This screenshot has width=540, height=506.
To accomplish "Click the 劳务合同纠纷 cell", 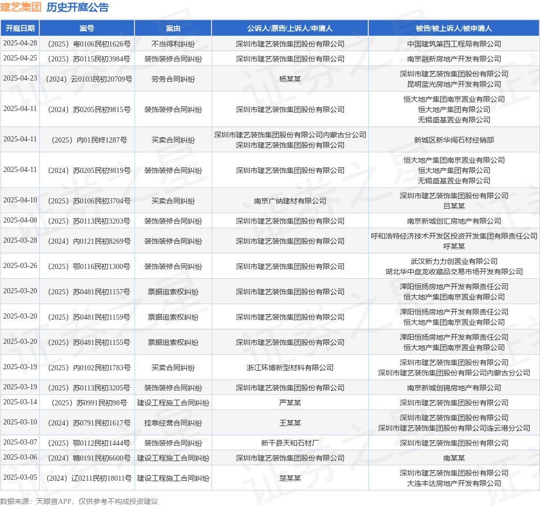I will pyautogui.click(x=173, y=79).
